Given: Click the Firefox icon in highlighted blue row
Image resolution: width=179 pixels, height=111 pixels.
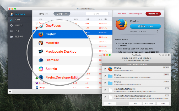Looking at the screenshot, I should coord(41,34).
